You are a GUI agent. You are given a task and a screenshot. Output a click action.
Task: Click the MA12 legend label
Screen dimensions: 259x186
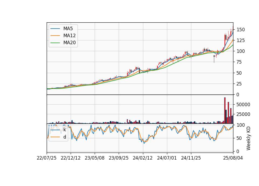tap(69, 36)
